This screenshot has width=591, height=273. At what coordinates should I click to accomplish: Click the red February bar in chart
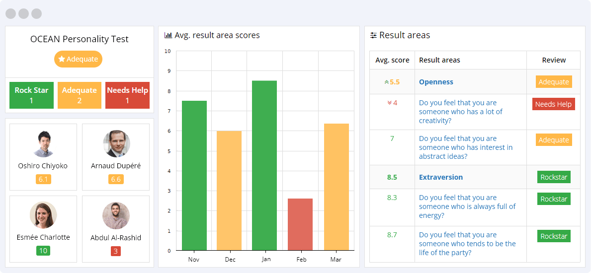click(x=300, y=224)
